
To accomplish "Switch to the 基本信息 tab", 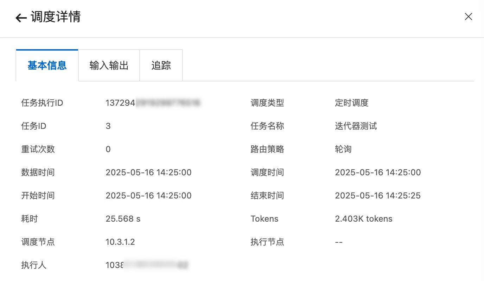I will (x=47, y=65).
